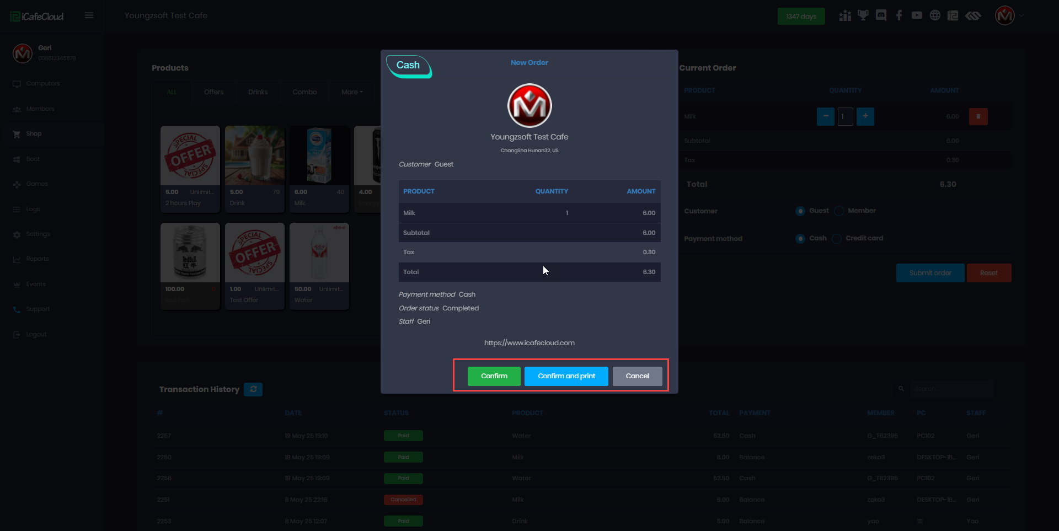This screenshot has width=1059, height=531.
Task: Open Computers in the sidebar
Action: (x=43, y=84)
